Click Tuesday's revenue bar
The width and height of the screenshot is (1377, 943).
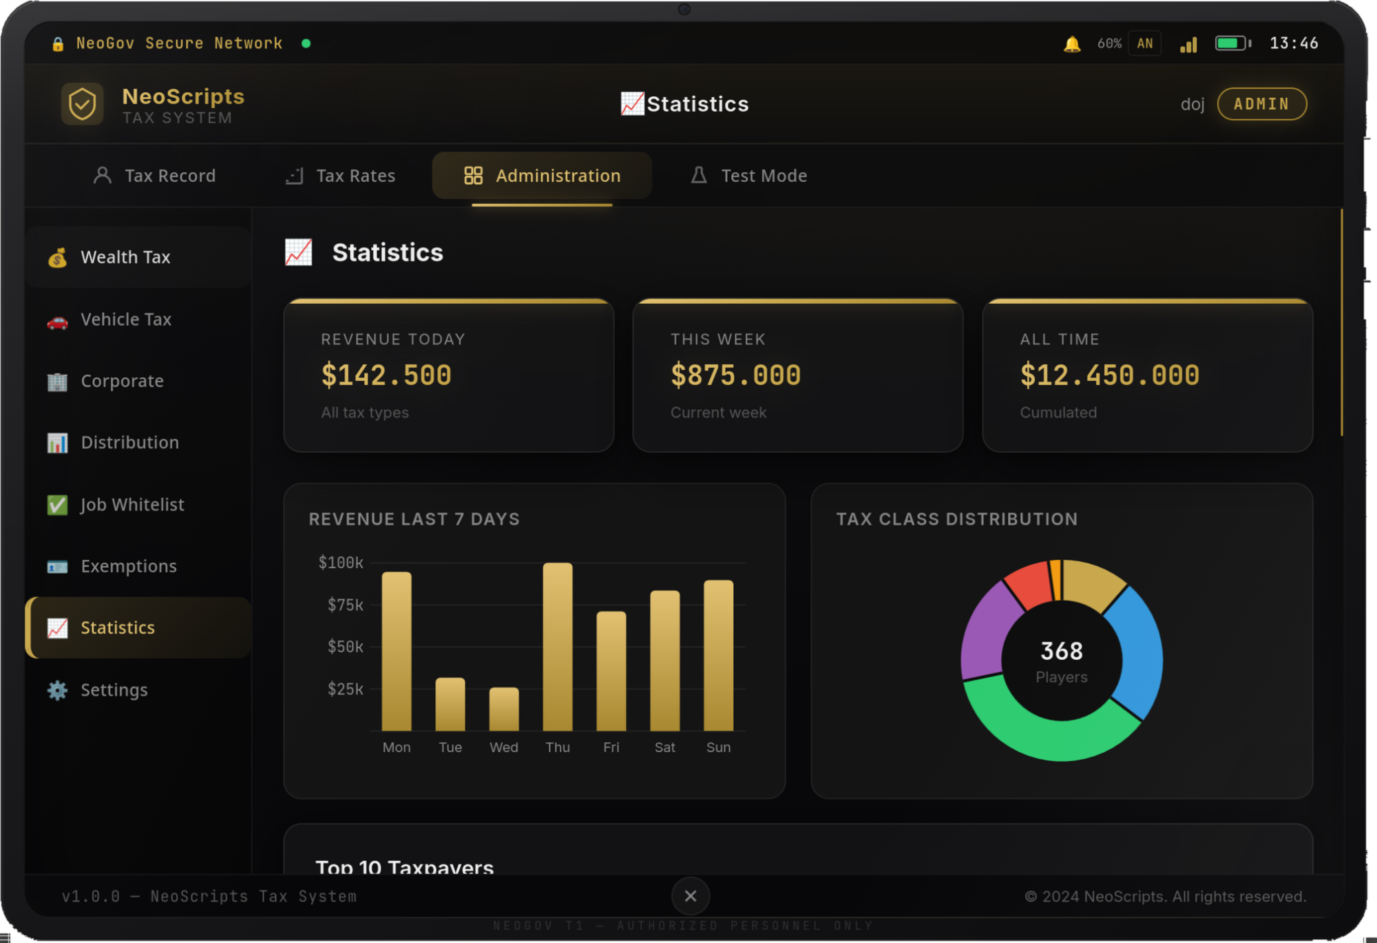[x=450, y=705]
